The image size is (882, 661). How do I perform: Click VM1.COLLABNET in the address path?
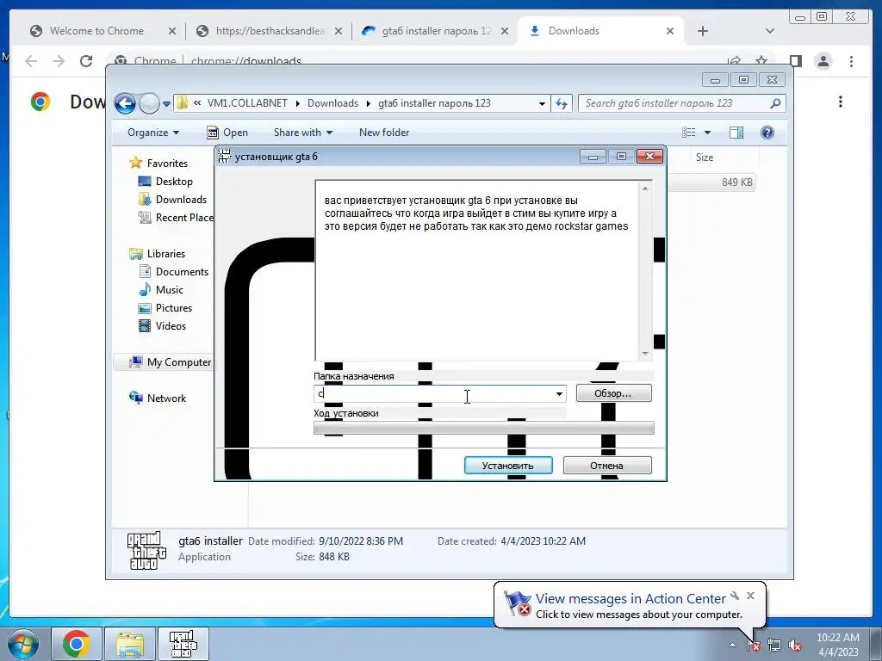tap(247, 103)
